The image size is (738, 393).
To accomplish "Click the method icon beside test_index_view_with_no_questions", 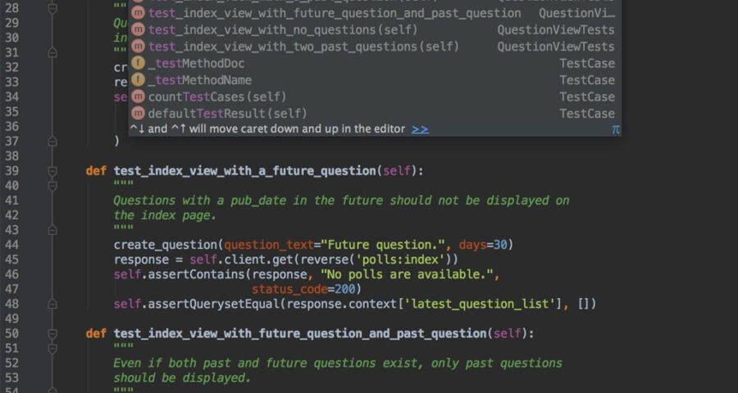I will click(x=138, y=30).
